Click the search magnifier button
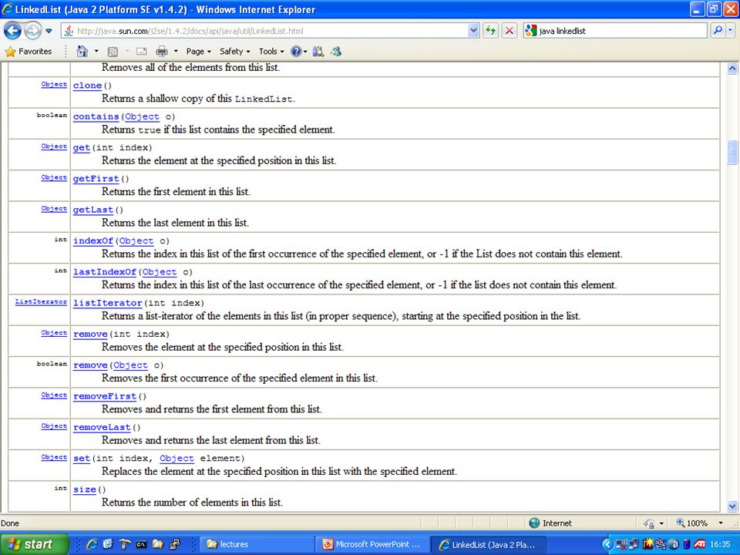 [718, 31]
